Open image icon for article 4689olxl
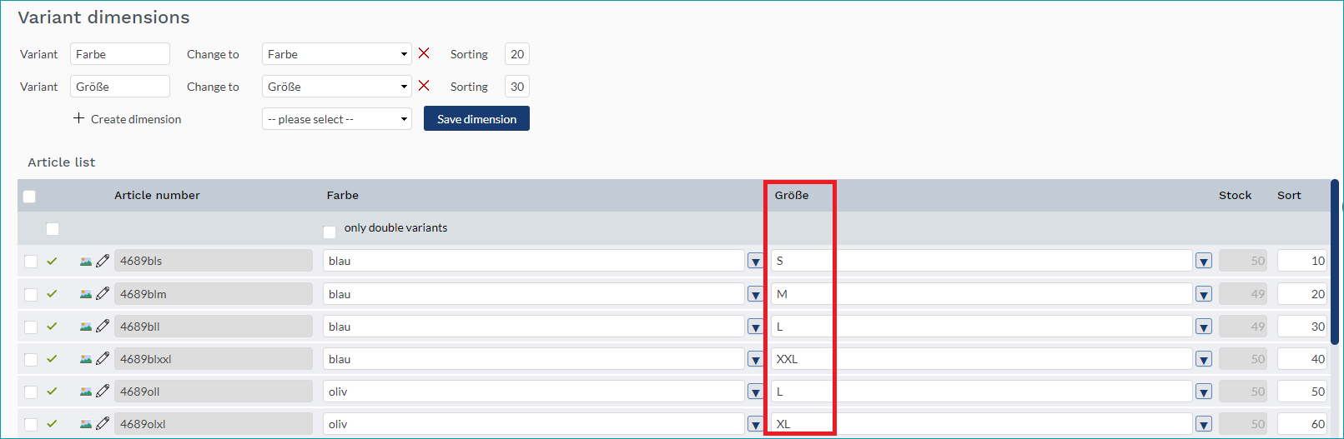 point(86,423)
